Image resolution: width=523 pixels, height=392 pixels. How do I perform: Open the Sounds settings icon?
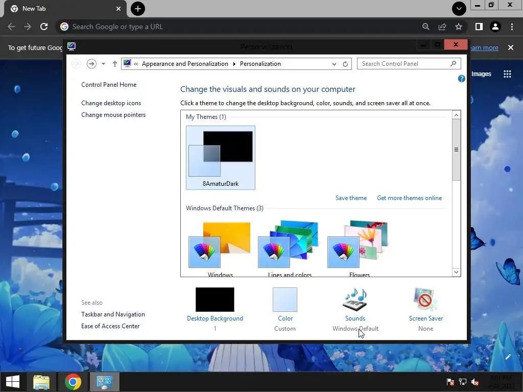355,299
